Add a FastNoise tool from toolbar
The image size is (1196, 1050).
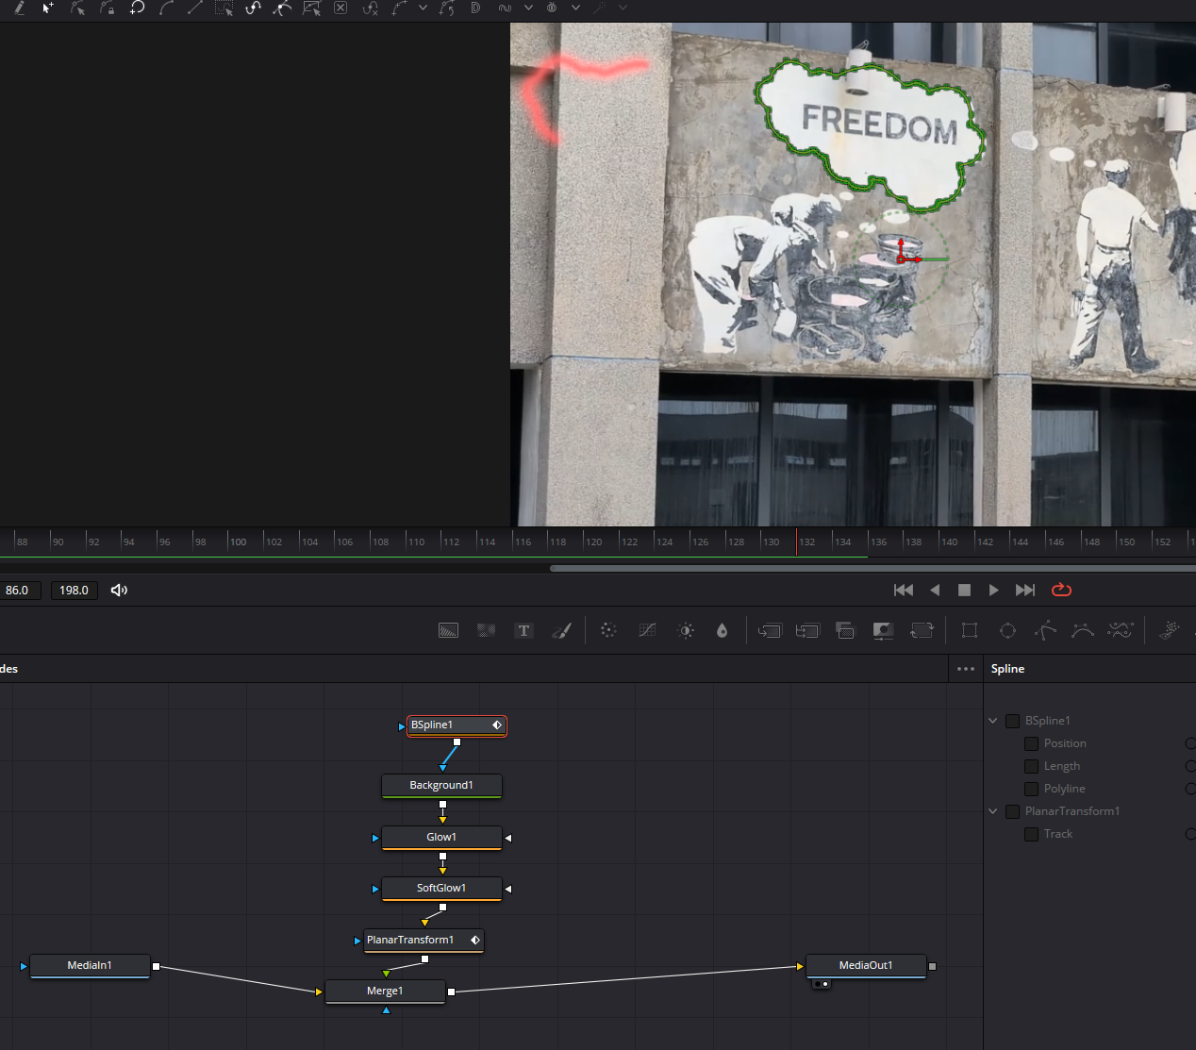486,630
